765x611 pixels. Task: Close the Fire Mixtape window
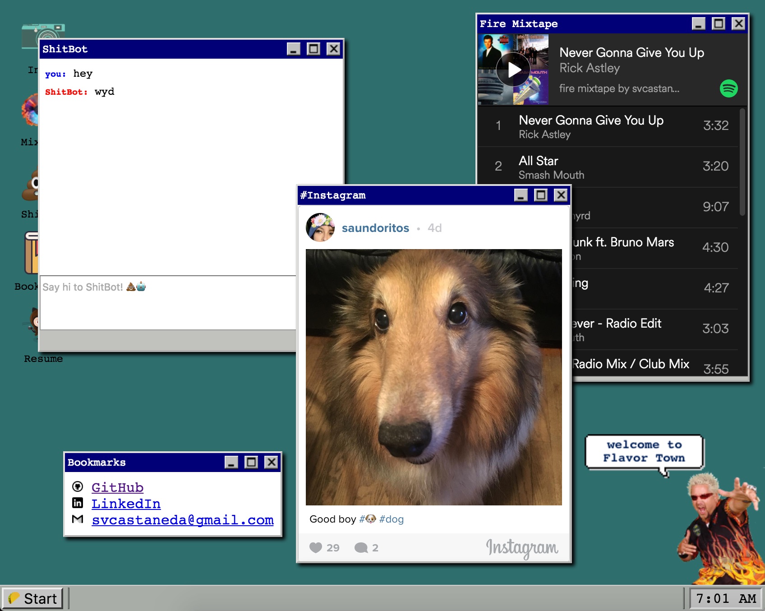pos(738,23)
